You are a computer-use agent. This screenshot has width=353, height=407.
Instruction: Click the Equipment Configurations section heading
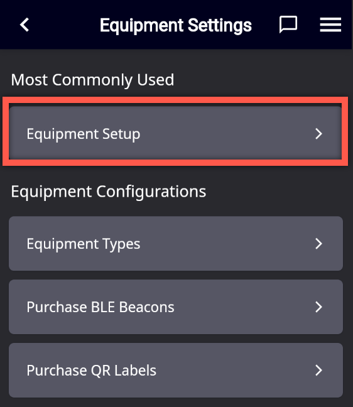point(109,192)
